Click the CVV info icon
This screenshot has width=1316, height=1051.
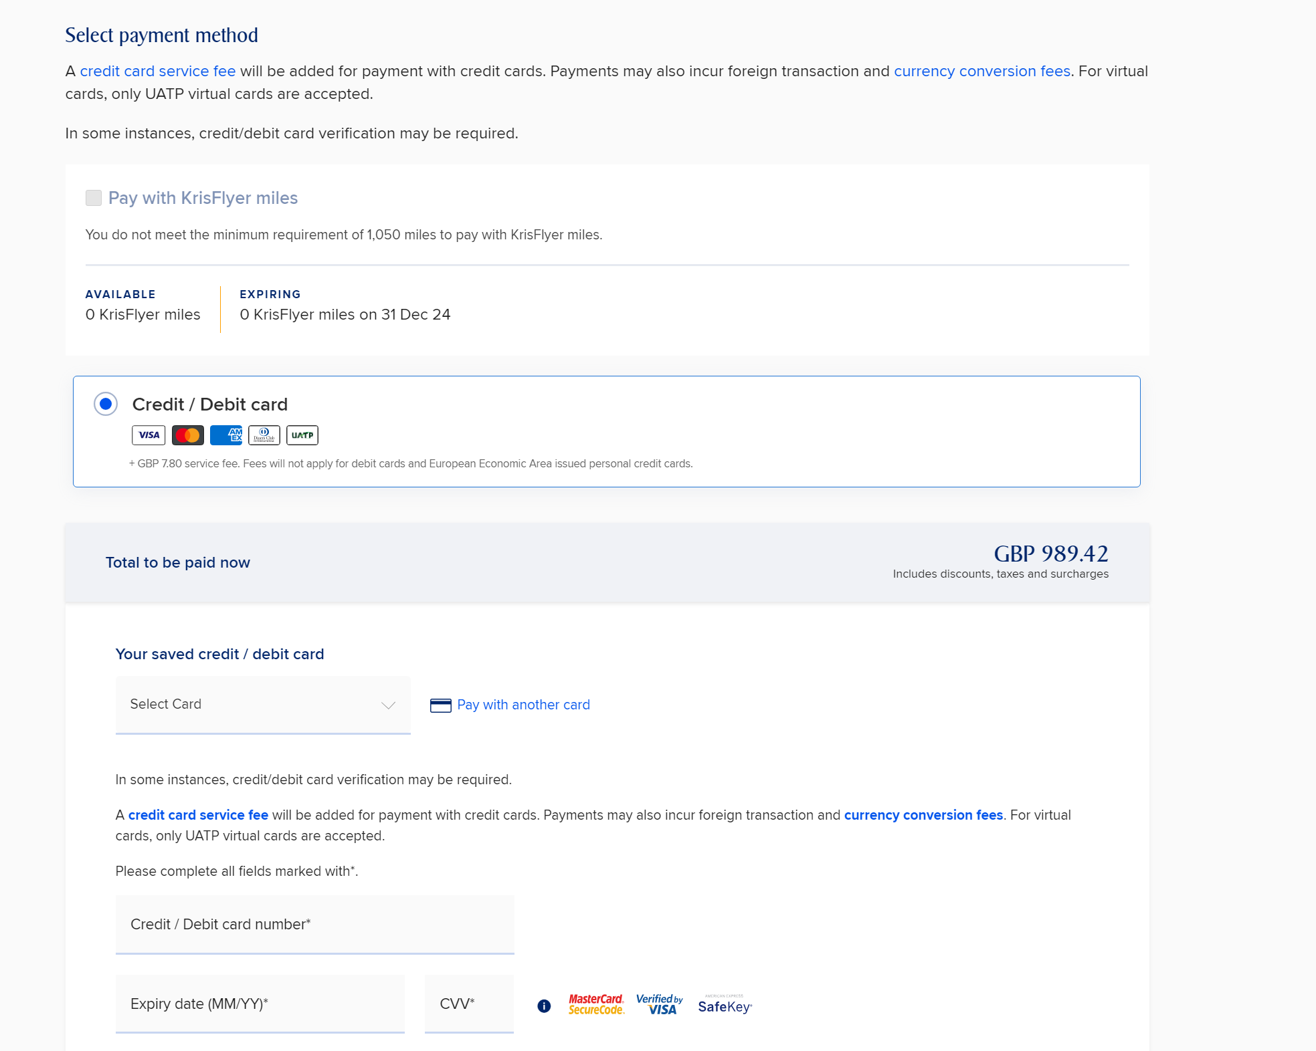544,1006
